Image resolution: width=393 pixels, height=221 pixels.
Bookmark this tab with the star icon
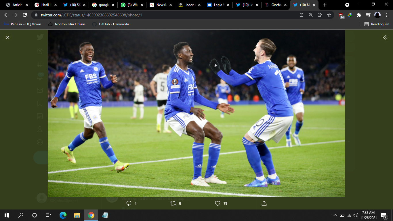pyautogui.click(x=329, y=15)
